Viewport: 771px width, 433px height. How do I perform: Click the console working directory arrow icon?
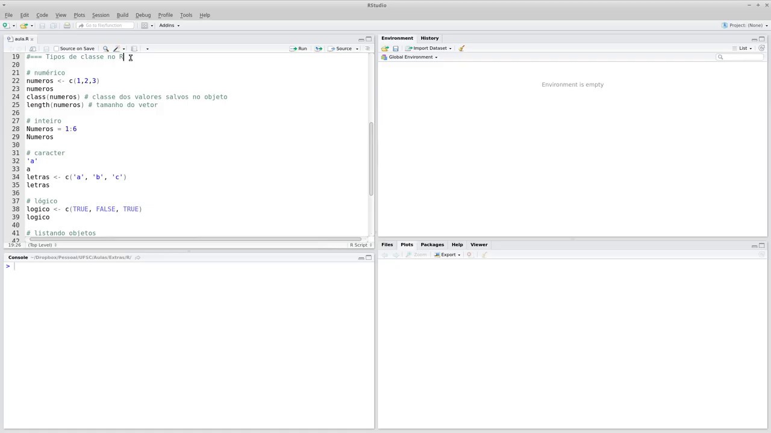click(137, 258)
